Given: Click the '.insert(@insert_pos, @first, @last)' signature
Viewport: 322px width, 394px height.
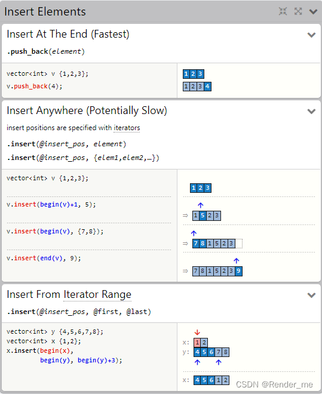Looking at the screenshot, I should [x=79, y=312].
